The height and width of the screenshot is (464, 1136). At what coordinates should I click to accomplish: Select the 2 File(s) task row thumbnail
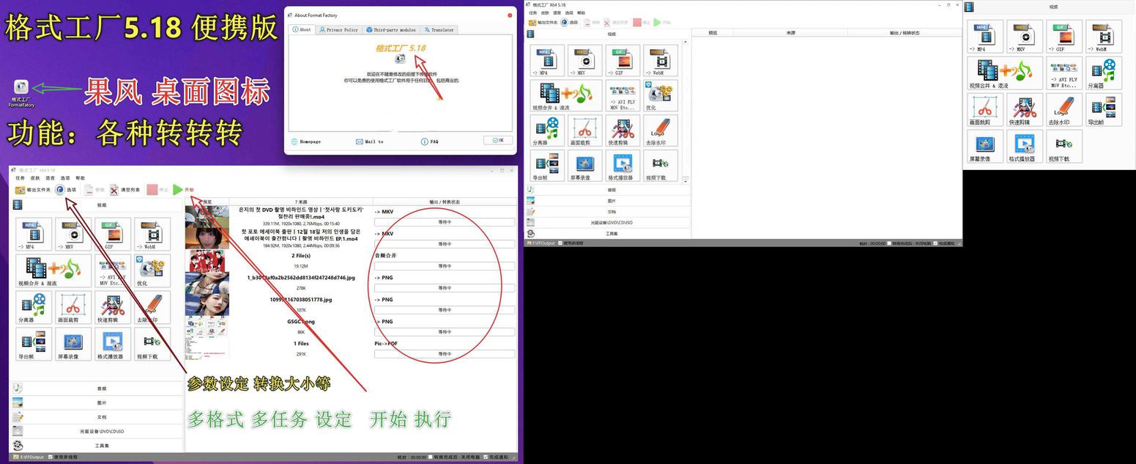pyautogui.click(x=207, y=260)
